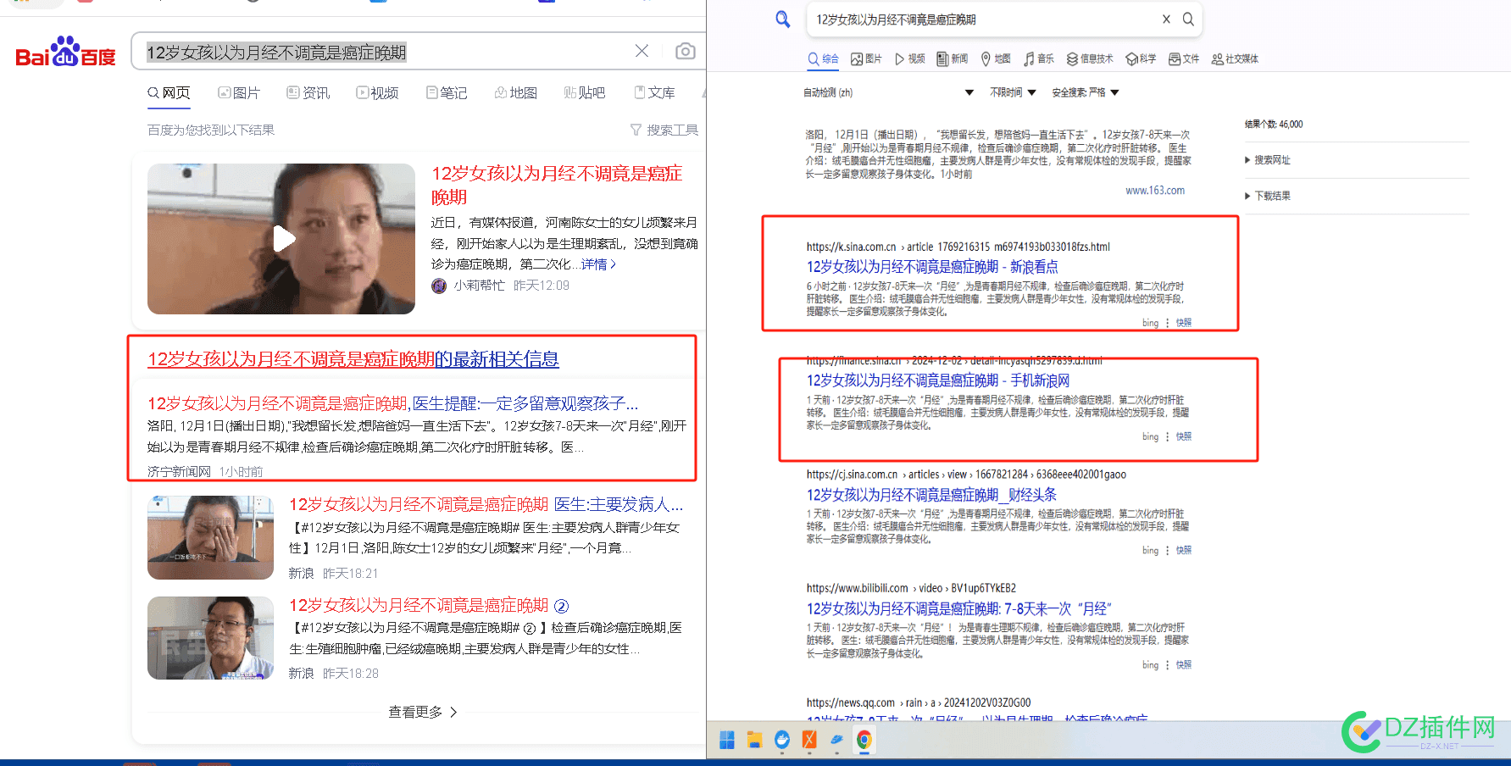
Task: Play the top Baidu video thumbnail
Action: pyautogui.click(x=281, y=239)
